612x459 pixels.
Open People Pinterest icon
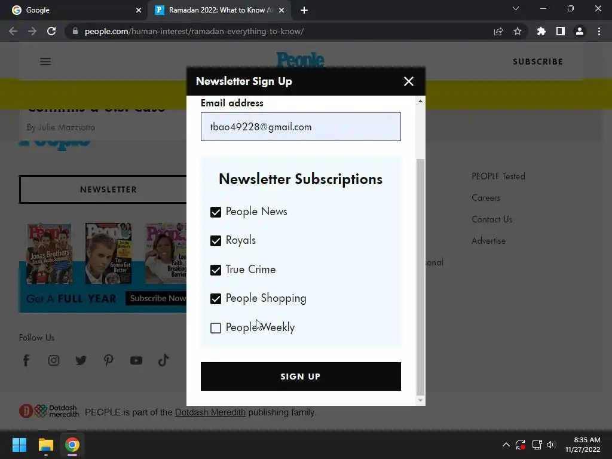(109, 360)
